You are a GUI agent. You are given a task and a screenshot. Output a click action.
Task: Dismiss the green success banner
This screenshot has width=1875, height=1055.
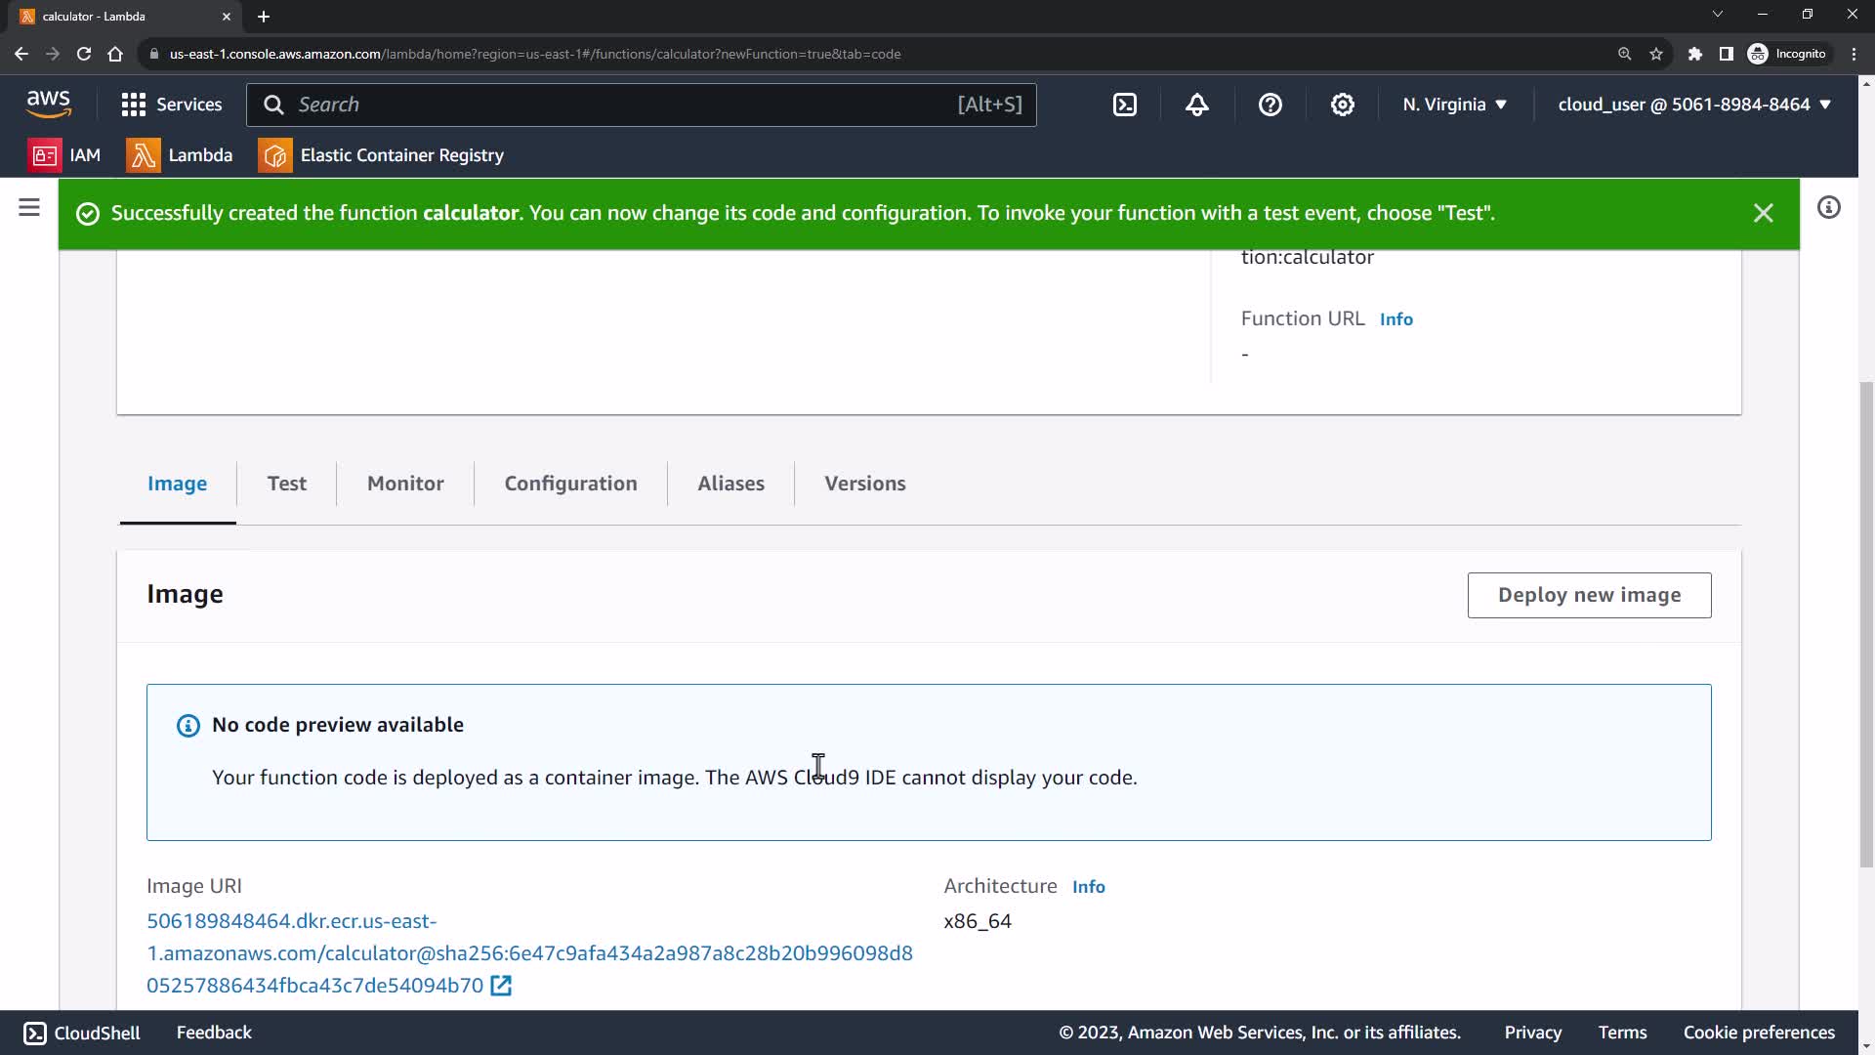click(x=1763, y=213)
